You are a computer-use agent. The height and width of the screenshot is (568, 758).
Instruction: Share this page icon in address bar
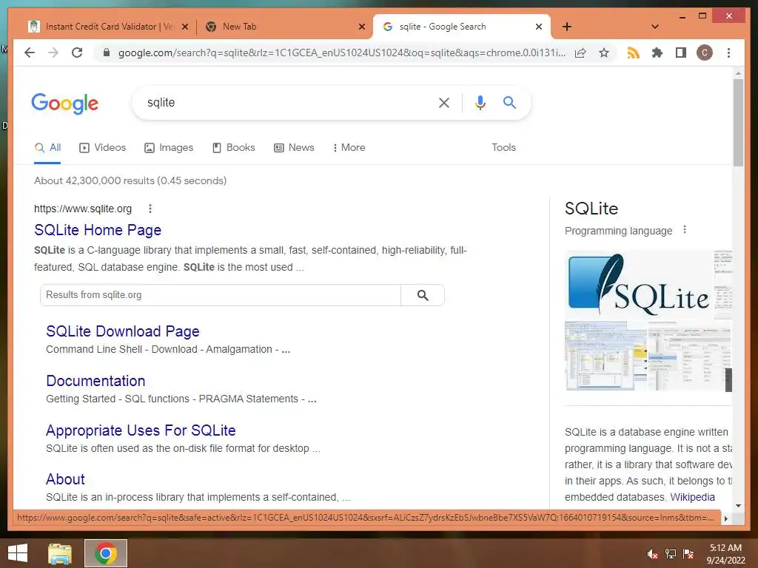click(580, 53)
